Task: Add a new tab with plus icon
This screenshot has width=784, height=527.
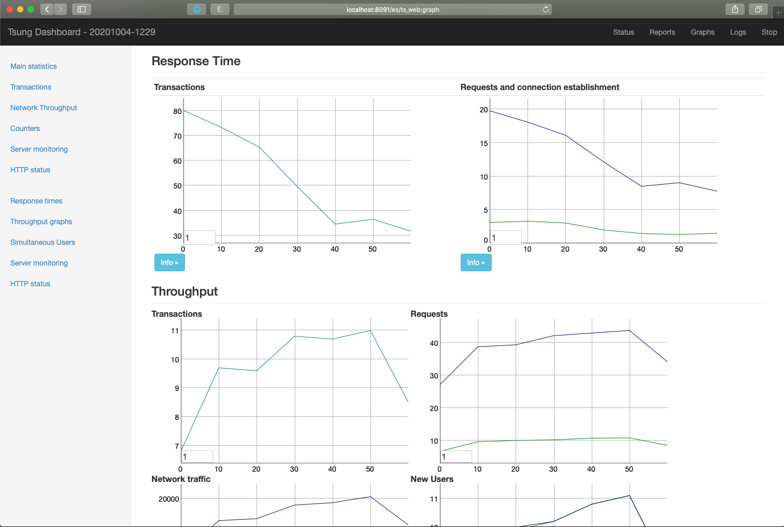Action: (x=778, y=12)
